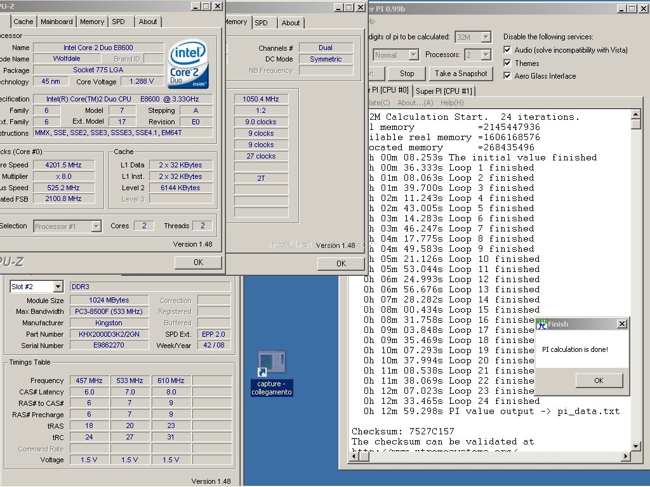
Task: Close the Finish dialog with its X button
Action: (622, 324)
